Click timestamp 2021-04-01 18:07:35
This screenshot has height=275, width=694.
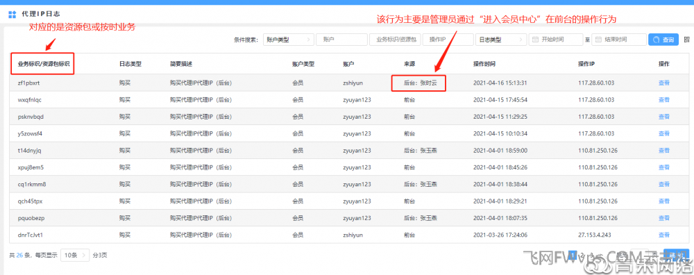(x=500, y=218)
